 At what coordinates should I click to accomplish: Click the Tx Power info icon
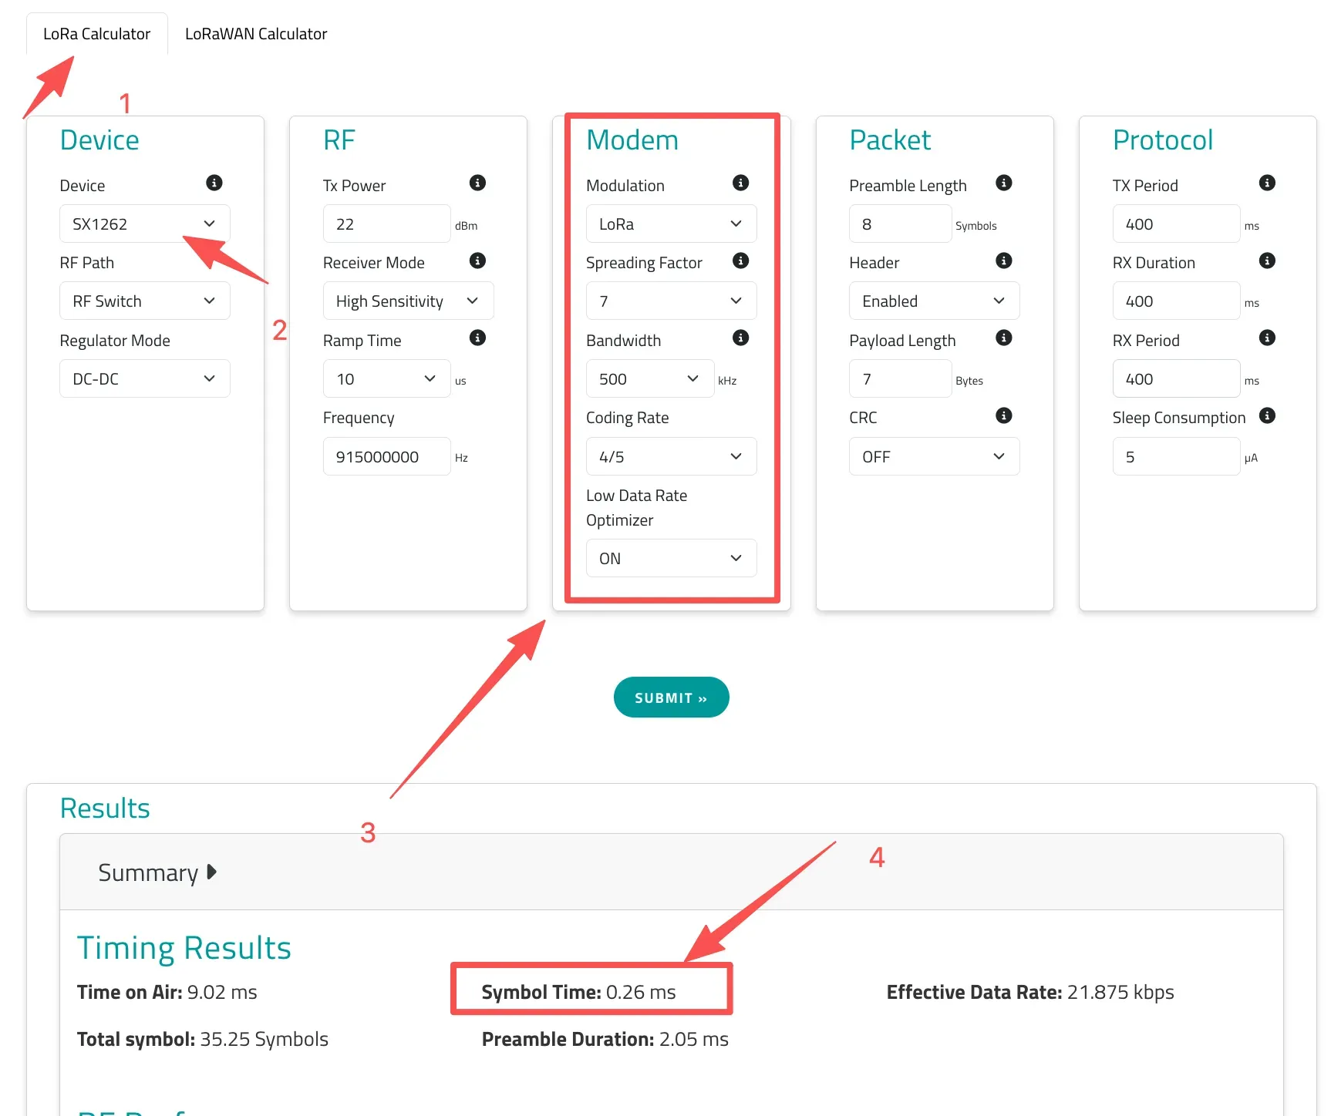477,183
